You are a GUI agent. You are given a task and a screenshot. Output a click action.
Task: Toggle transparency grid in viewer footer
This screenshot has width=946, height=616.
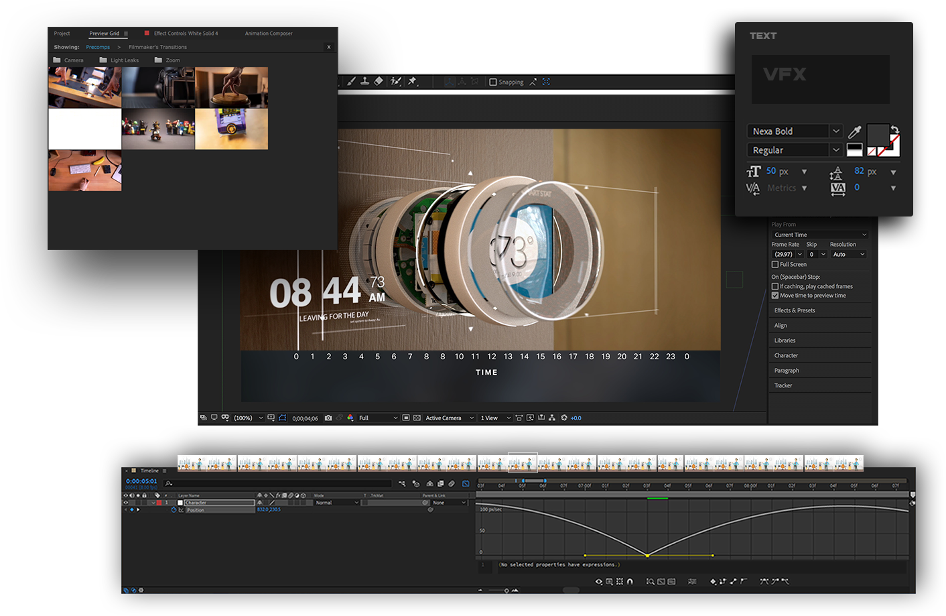[417, 418]
